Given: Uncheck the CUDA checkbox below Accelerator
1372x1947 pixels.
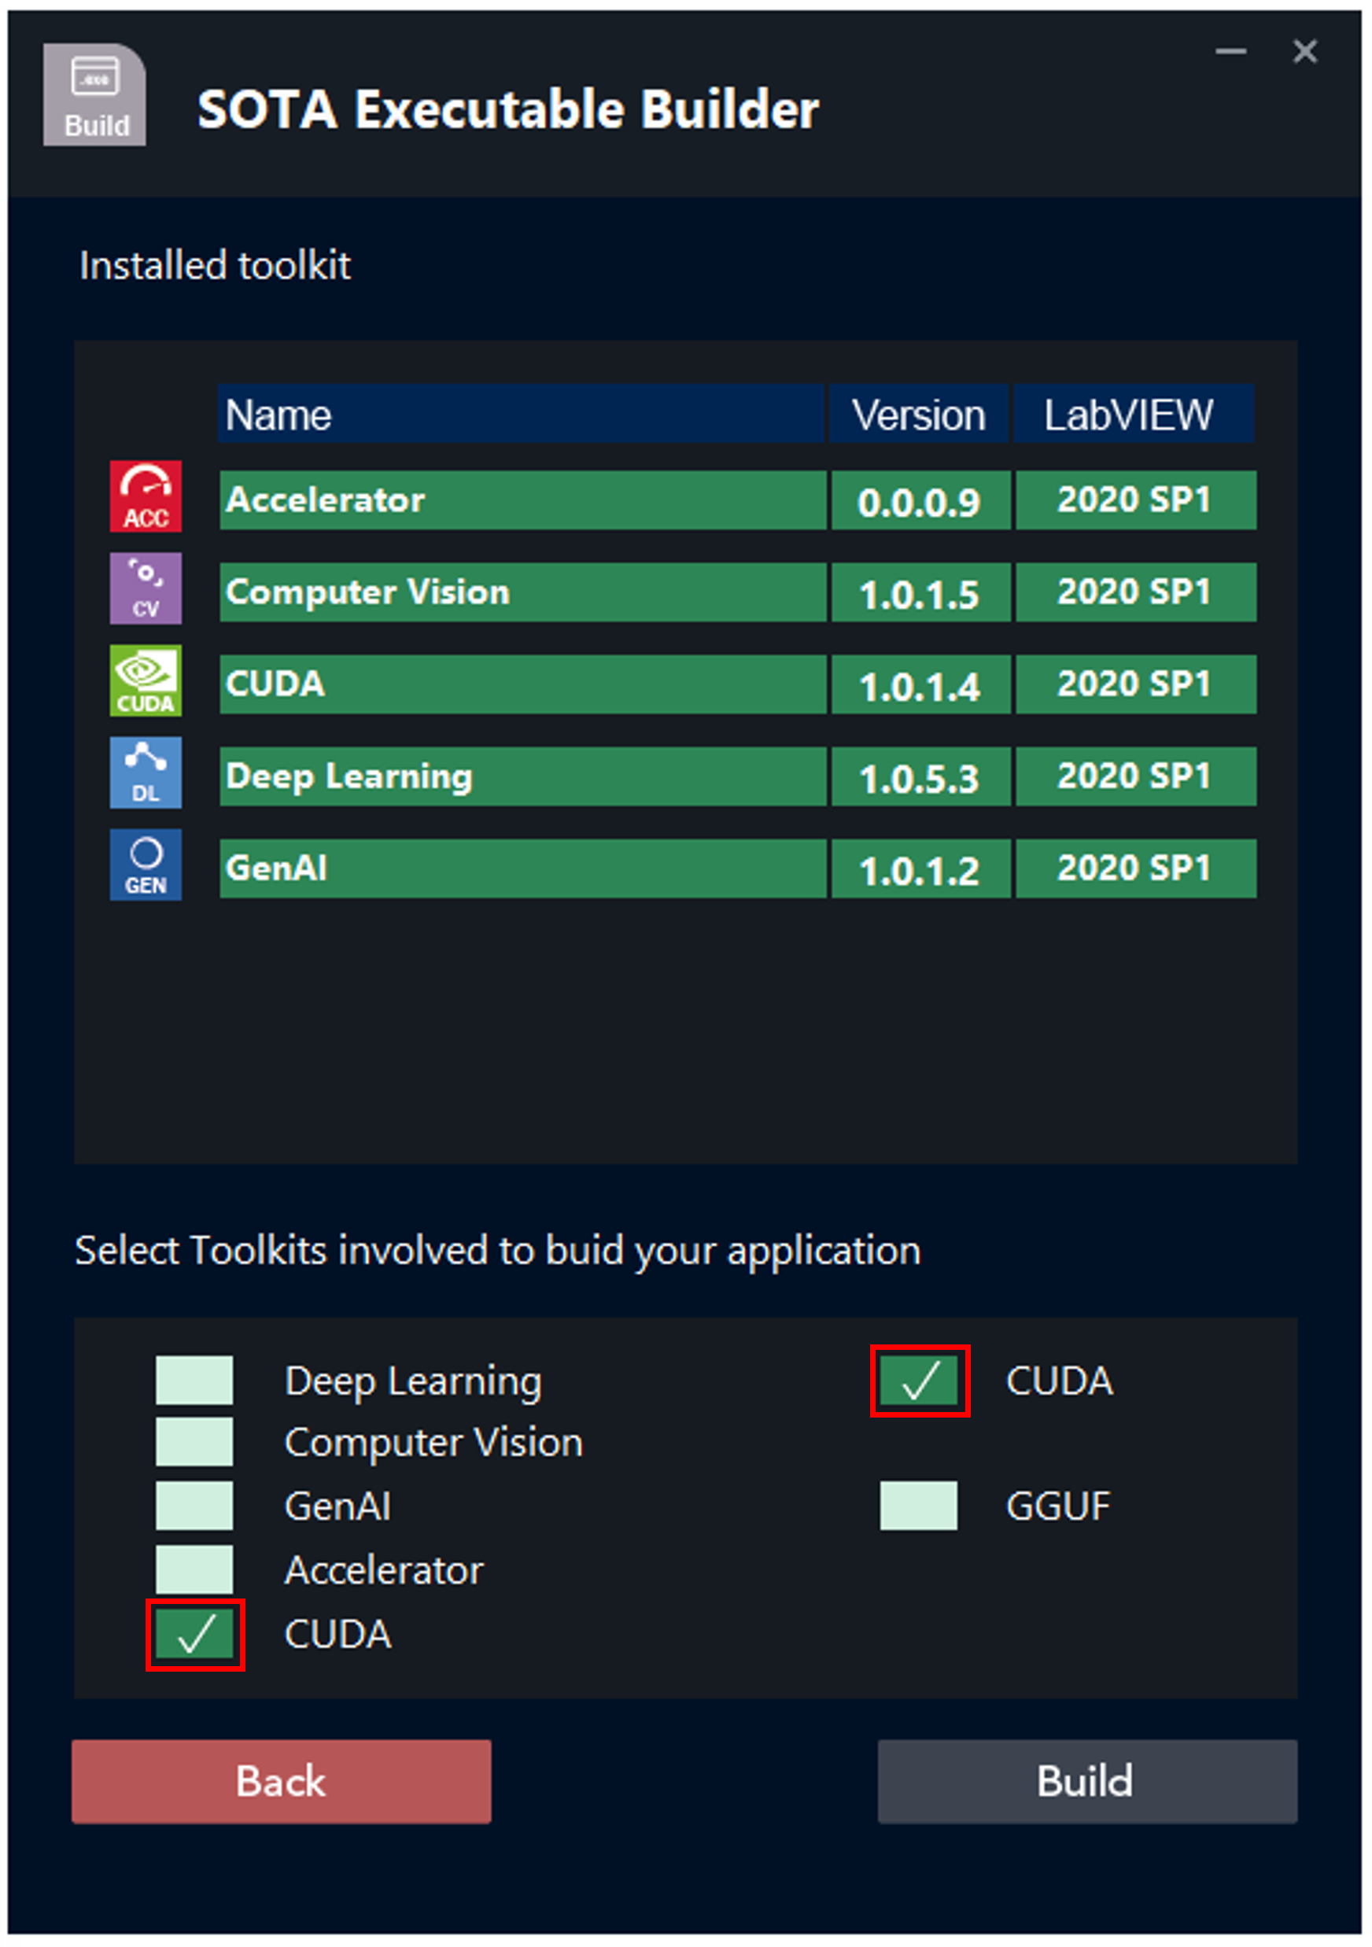Looking at the screenshot, I should click(195, 1634).
